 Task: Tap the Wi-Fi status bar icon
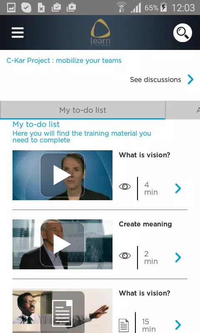coord(122,7)
